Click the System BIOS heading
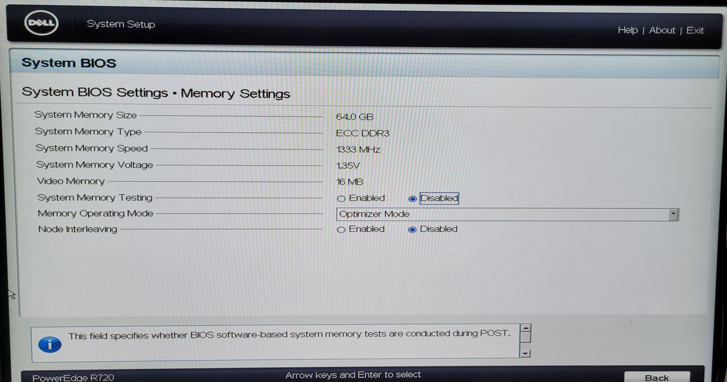The image size is (727, 382). (69, 63)
